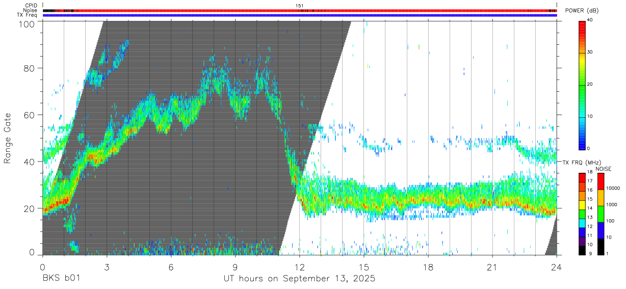
Task: Click the Range Gate axis title
Action: pos(8,139)
